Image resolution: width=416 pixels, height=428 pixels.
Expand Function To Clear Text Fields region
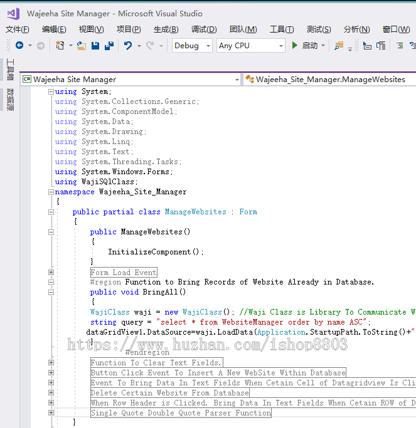[51, 362]
